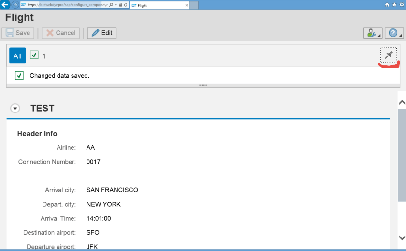The image size is (406, 251).
Task: Open browser tools gear icon
Action: point(402,5)
